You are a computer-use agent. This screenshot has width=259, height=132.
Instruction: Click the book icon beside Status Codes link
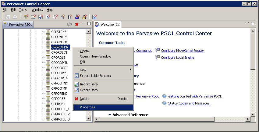pyautogui.click(x=165, y=103)
